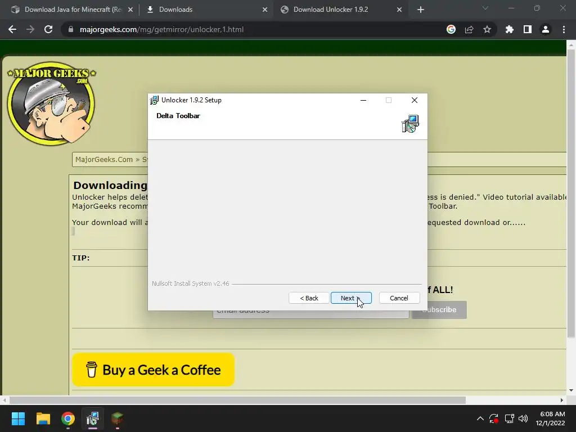Open Chrome three-dot menu
This screenshot has width=576, height=432.
pos(564,29)
